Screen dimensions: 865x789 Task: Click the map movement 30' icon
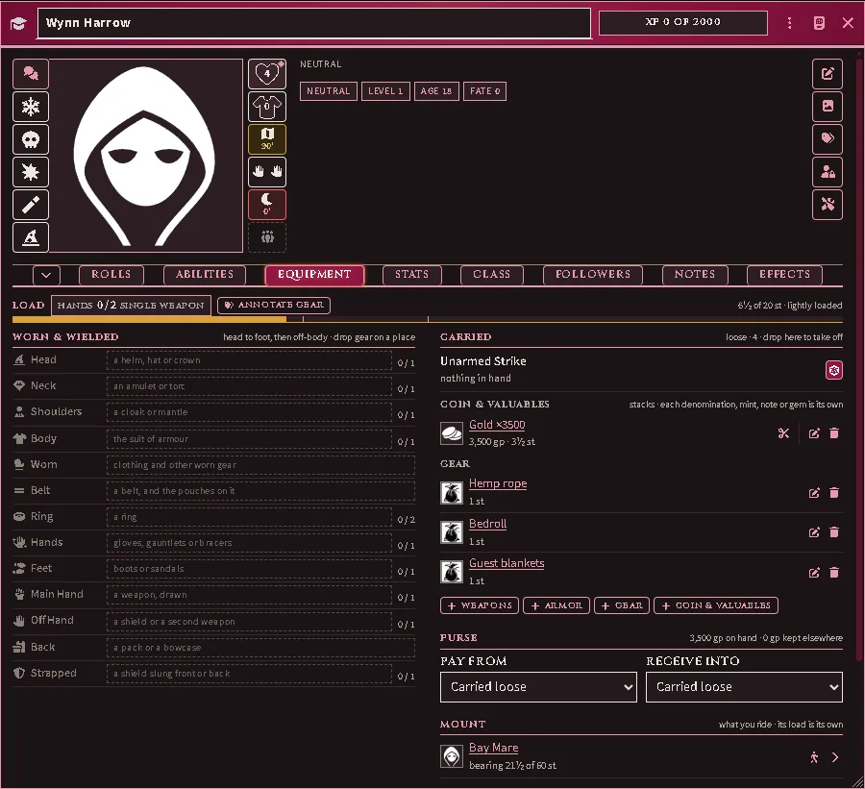267,139
